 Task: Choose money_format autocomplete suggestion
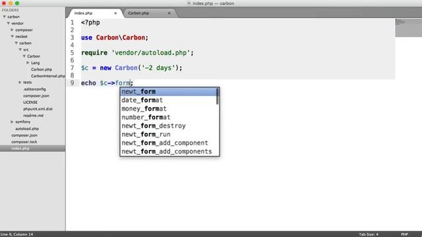coord(169,109)
